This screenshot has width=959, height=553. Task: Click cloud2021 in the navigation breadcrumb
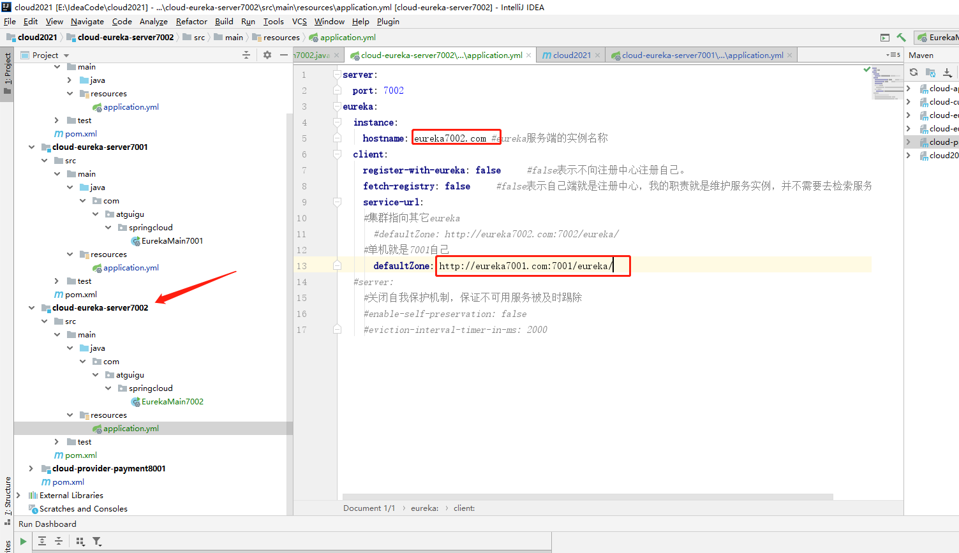click(32, 38)
